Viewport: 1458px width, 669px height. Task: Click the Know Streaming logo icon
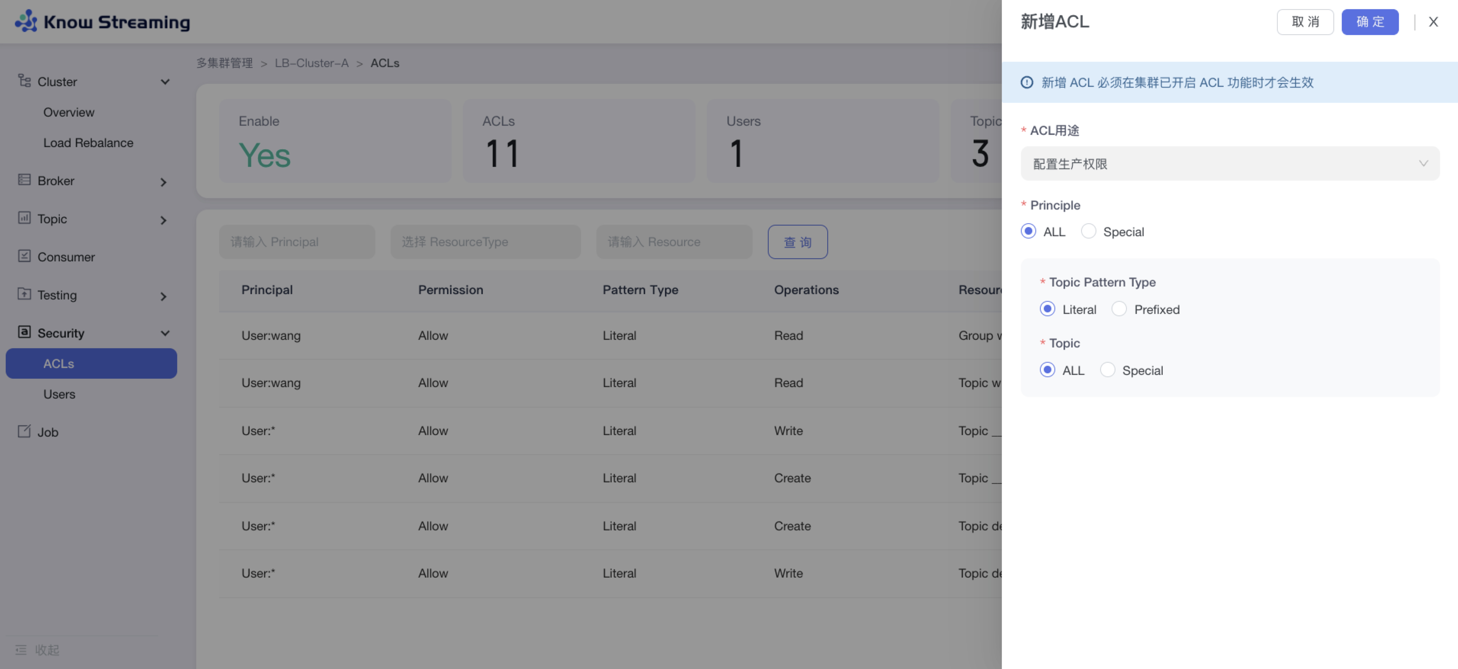(x=26, y=21)
